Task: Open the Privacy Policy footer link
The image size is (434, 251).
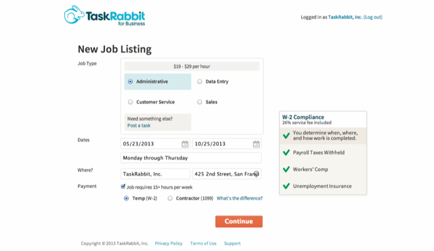Action: coord(168,243)
